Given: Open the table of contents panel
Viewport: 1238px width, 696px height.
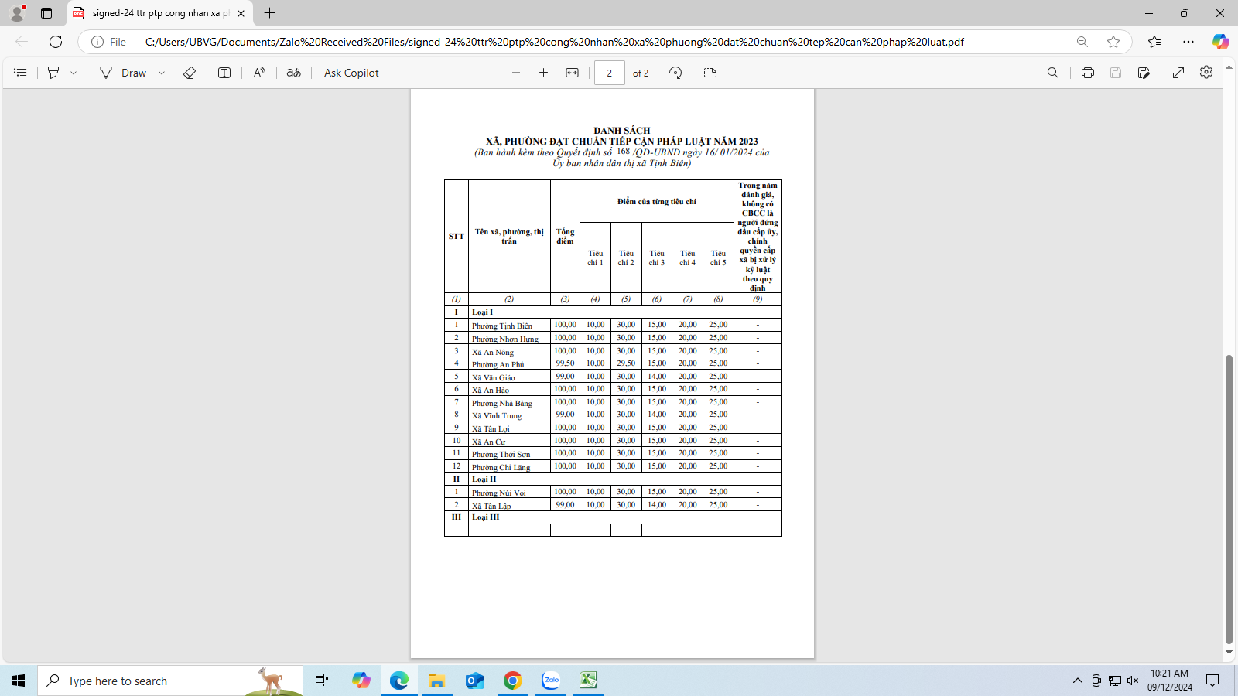Looking at the screenshot, I should (21, 73).
